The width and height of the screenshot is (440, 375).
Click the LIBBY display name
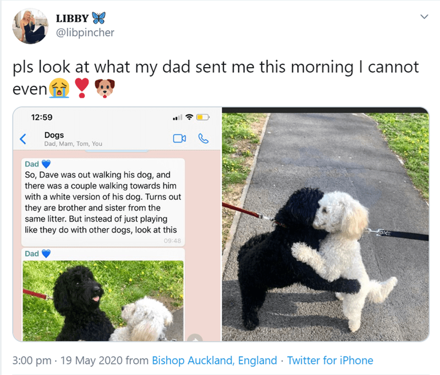72,19
